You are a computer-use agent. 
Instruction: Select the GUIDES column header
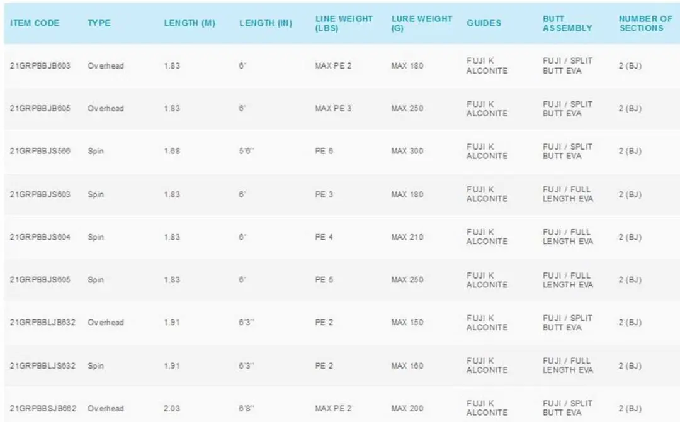[484, 23]
